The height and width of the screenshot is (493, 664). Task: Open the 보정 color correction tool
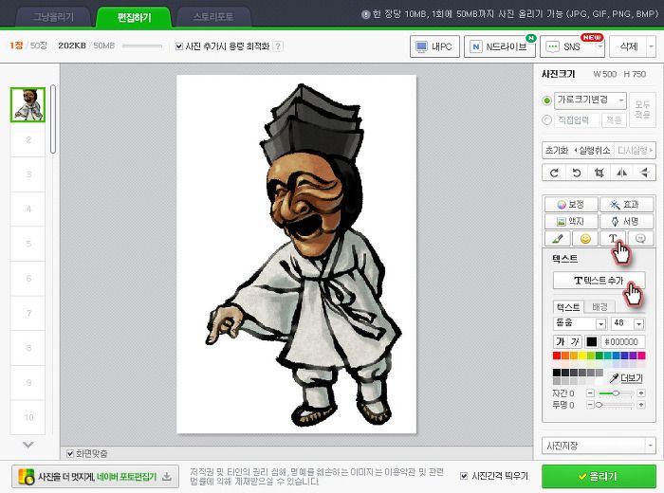click(x=571, y=205)
